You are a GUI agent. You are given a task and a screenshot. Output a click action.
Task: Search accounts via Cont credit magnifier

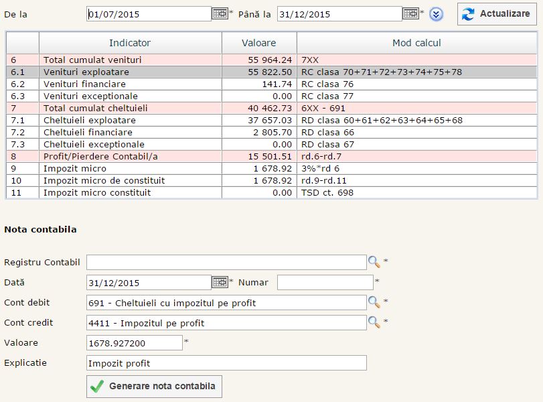tap(374, 322)
